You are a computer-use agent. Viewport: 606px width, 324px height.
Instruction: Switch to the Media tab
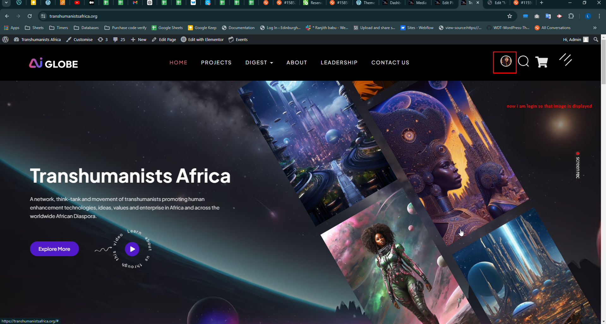point(418,3)
